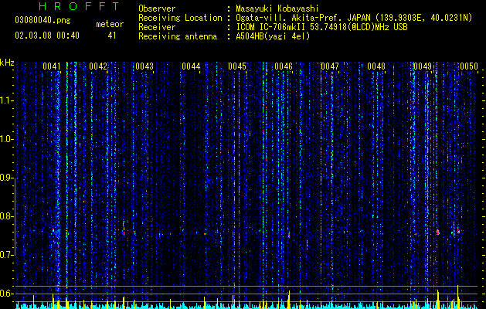Click the kHz axis unit label
Screen dimensions: 486x309
7,63
